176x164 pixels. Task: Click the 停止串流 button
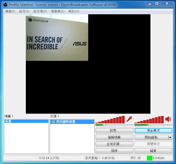(x=153, y=131)
